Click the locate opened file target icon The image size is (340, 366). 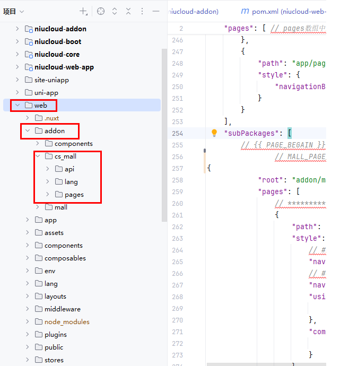[x=101, y=11]
